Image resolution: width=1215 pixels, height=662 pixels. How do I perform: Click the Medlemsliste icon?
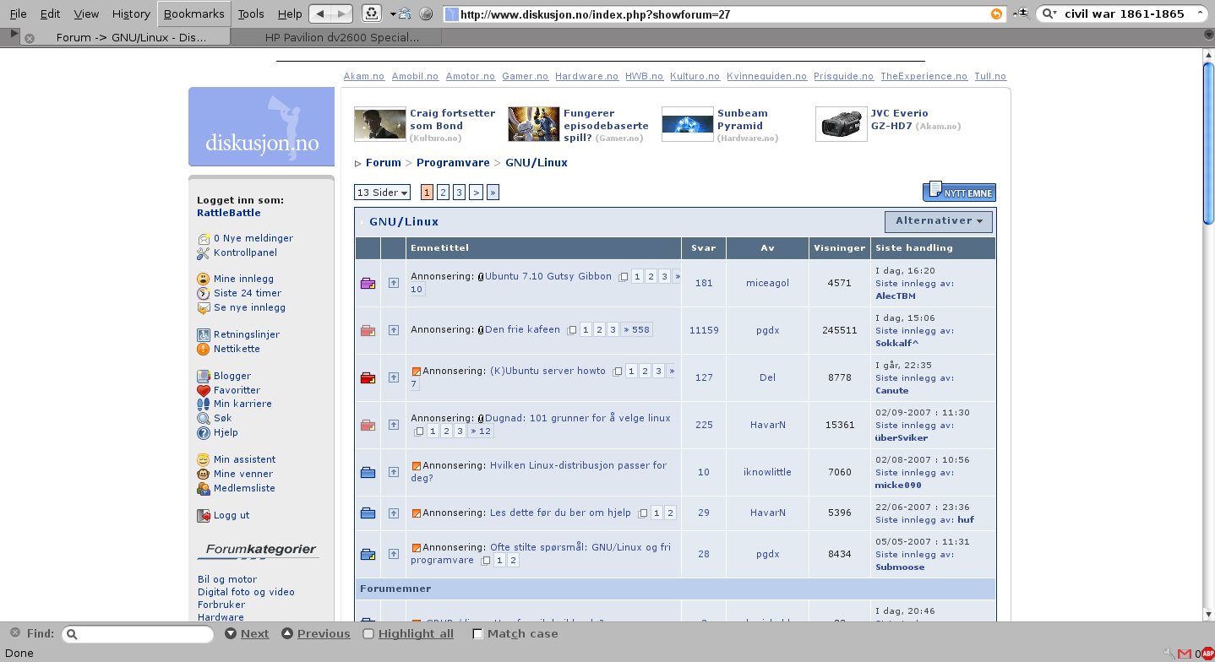click(203, 488)
